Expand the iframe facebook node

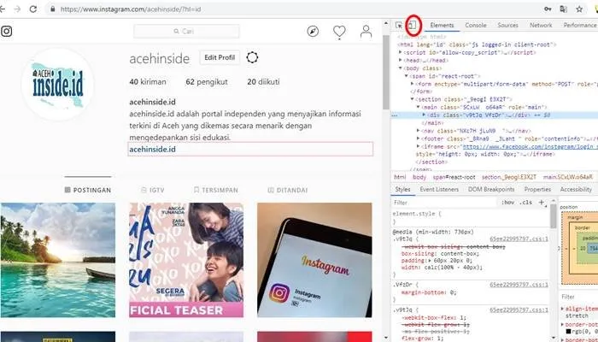[x=419, y=146]
